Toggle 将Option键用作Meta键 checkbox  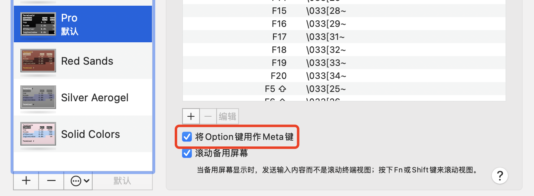[x=187, y=137]
